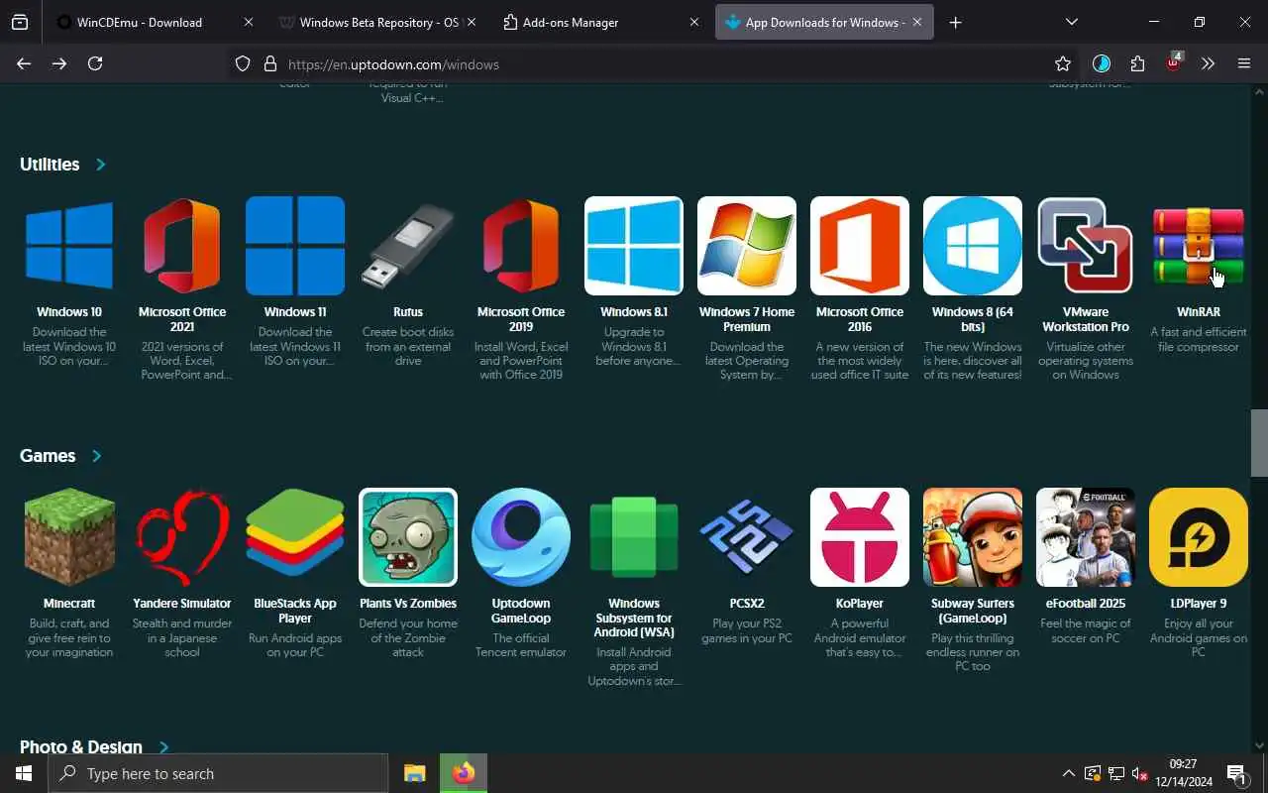Image resolution: width=1268 pixels, height=793 pixels.
Task: Close the App Downloads for Windows tab
Action: pyautogui.click(x=917, y=22)
